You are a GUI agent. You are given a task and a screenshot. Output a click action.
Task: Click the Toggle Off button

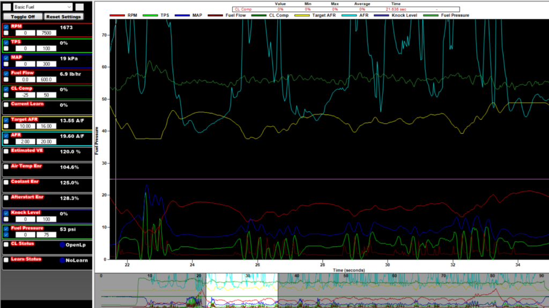pyautogui.click(x=23, y=17)
